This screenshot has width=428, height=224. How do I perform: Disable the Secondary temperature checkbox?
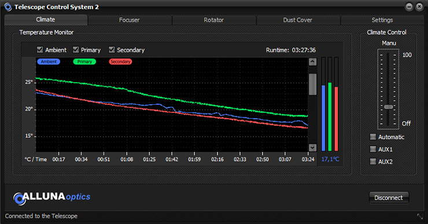(x=112, y=50)
